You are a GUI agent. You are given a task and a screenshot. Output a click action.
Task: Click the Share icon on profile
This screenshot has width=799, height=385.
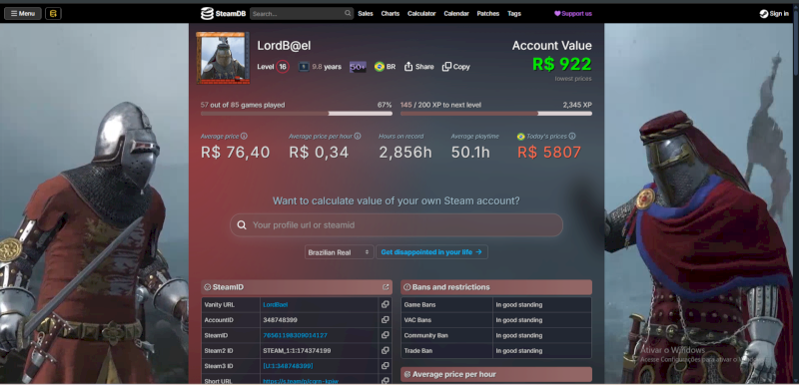[x=408, y=67]
